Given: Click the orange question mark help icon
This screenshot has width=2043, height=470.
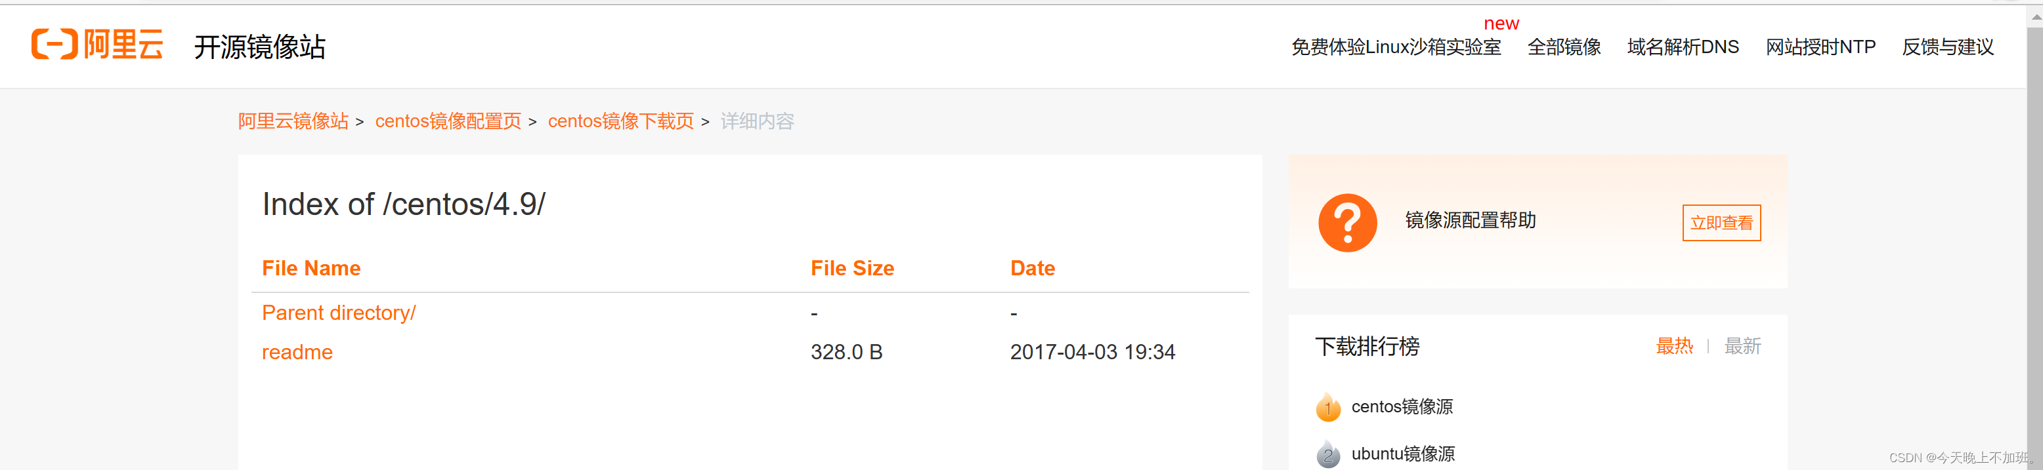Looking at the screenshot, I should (x=1346, y=222).
